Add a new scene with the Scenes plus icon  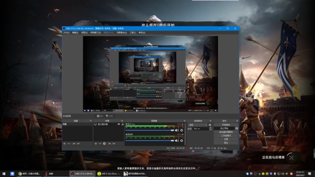(x=65, y=144)
